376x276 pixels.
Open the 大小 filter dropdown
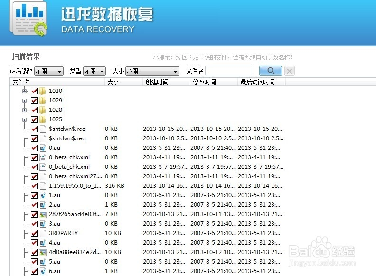click(x=152, y=71)
